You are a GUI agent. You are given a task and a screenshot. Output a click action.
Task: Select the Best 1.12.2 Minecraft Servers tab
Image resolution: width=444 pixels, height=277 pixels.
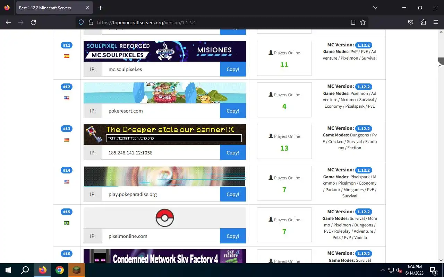(x=54, y=8)
